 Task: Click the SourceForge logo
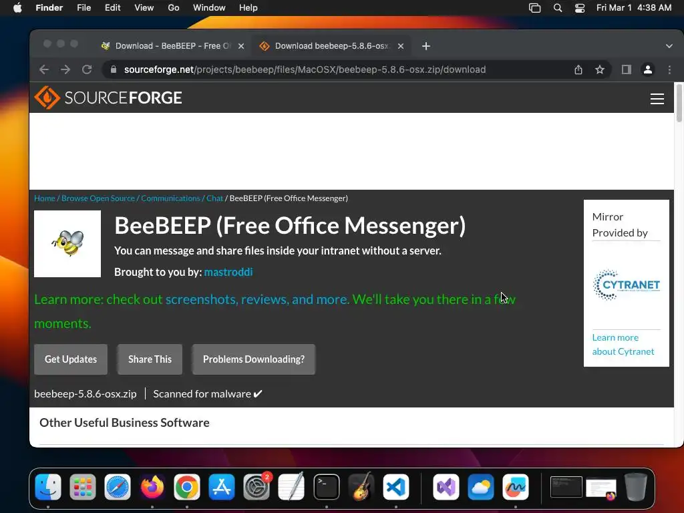(x=108, y=98)
